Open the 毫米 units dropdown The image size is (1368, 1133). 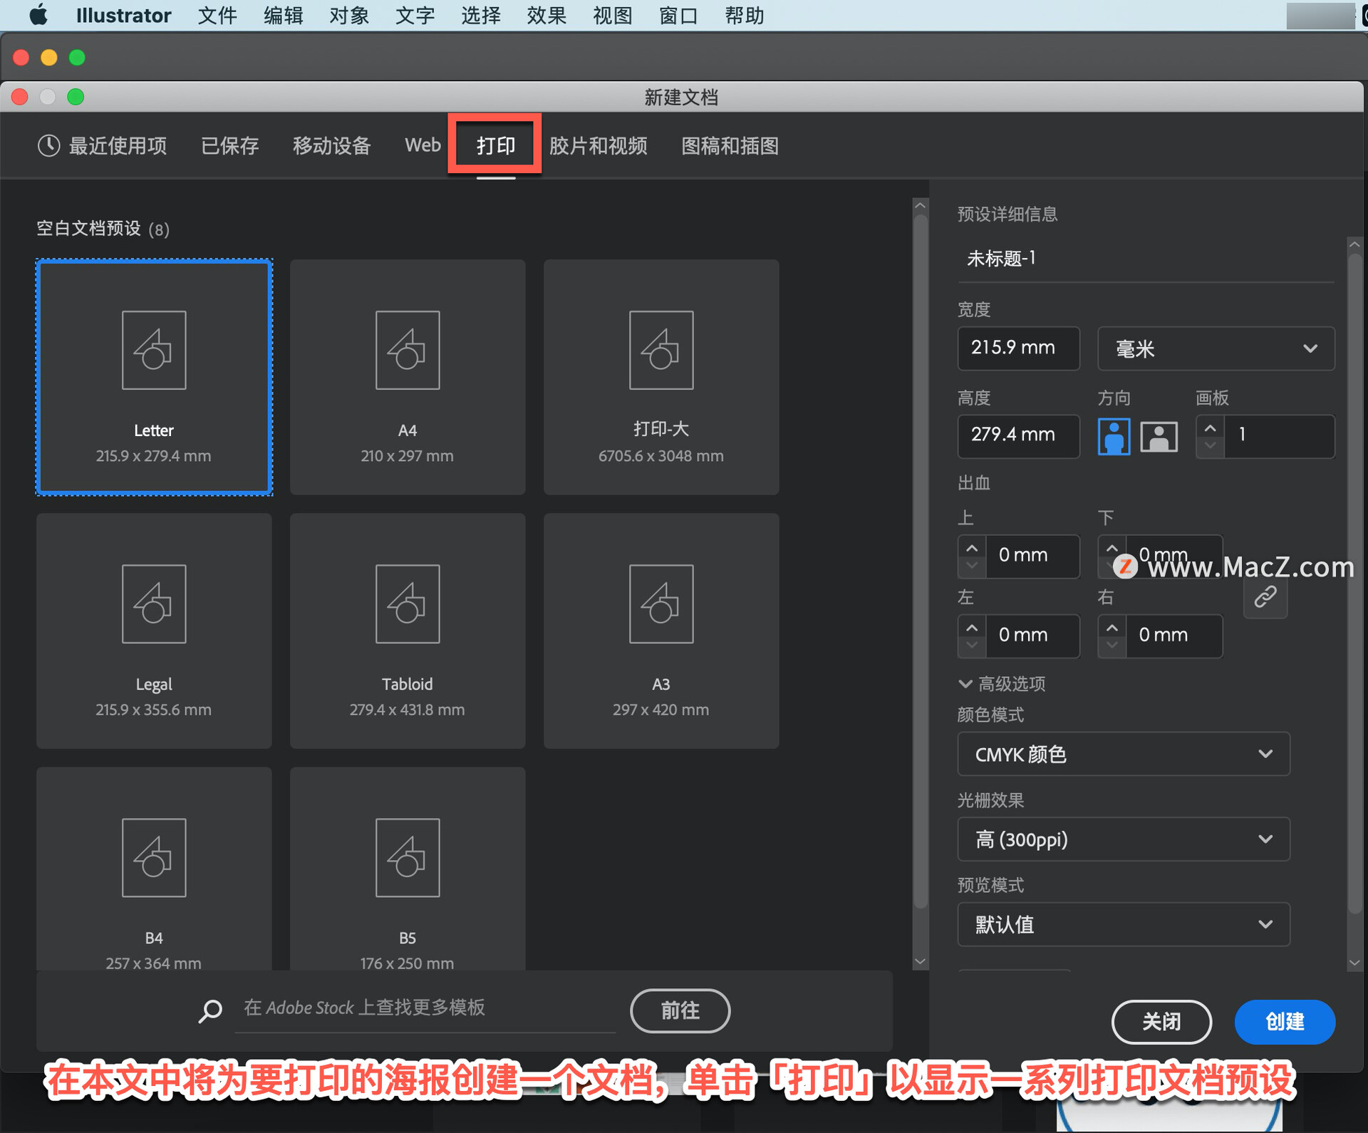1216,348
